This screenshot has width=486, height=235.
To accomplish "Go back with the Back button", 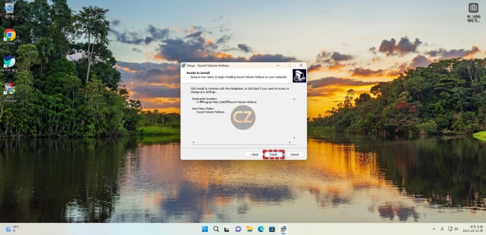I will point(254,154).
